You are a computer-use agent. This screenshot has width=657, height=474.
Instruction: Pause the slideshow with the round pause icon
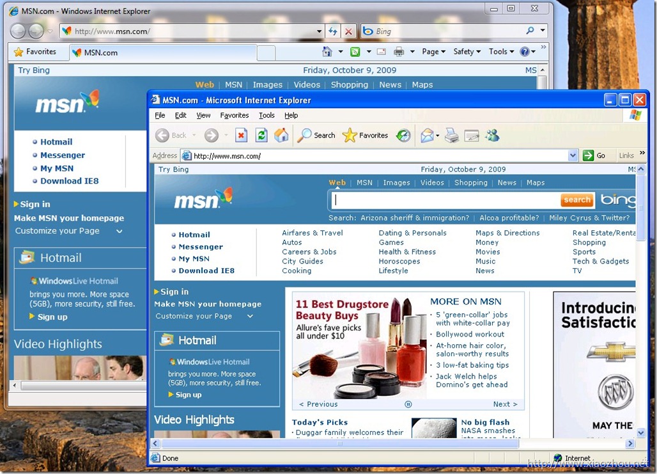408,404
